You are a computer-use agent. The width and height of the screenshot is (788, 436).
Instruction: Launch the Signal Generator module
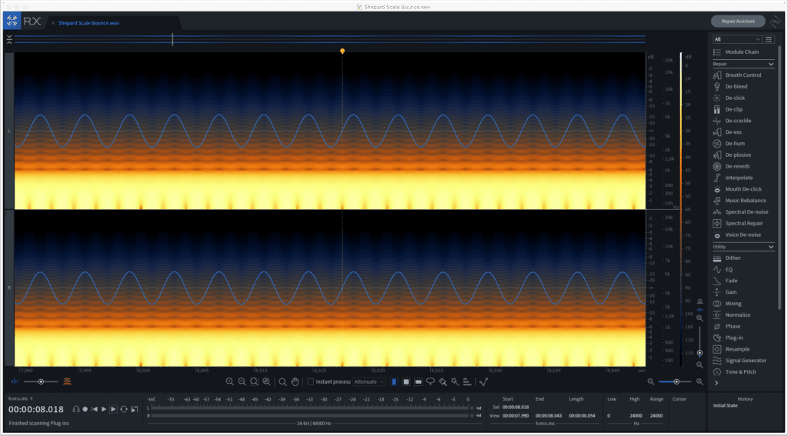click(745, 360)
